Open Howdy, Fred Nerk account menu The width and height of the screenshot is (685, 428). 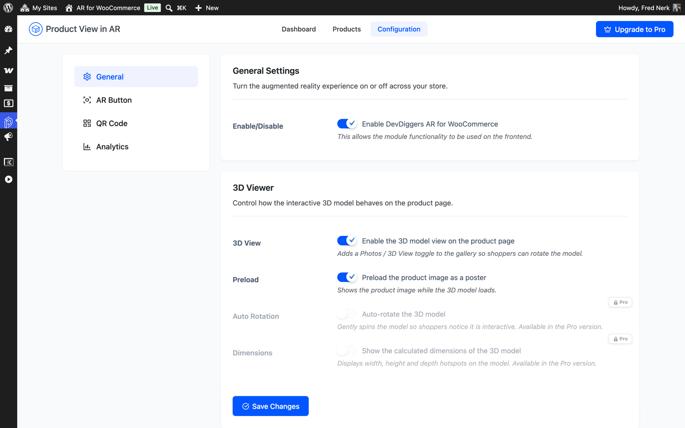coord(649,8)
